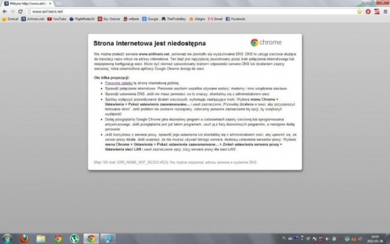Launch Firefox from the taskbar
The width and height of the screenshot is (390, 244).
click(24, 238)
